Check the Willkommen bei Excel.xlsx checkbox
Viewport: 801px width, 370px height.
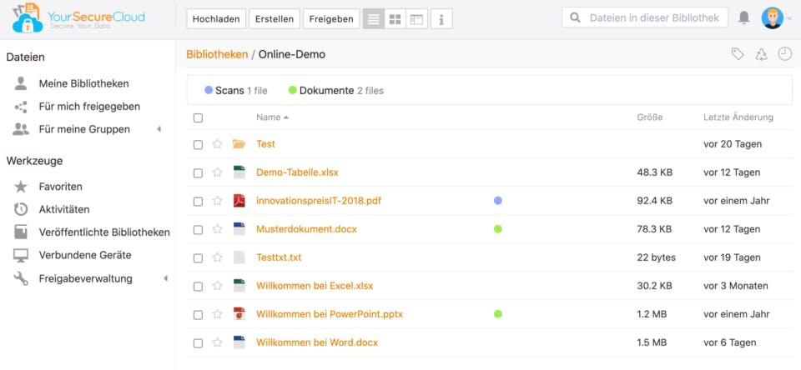(198, 287)
